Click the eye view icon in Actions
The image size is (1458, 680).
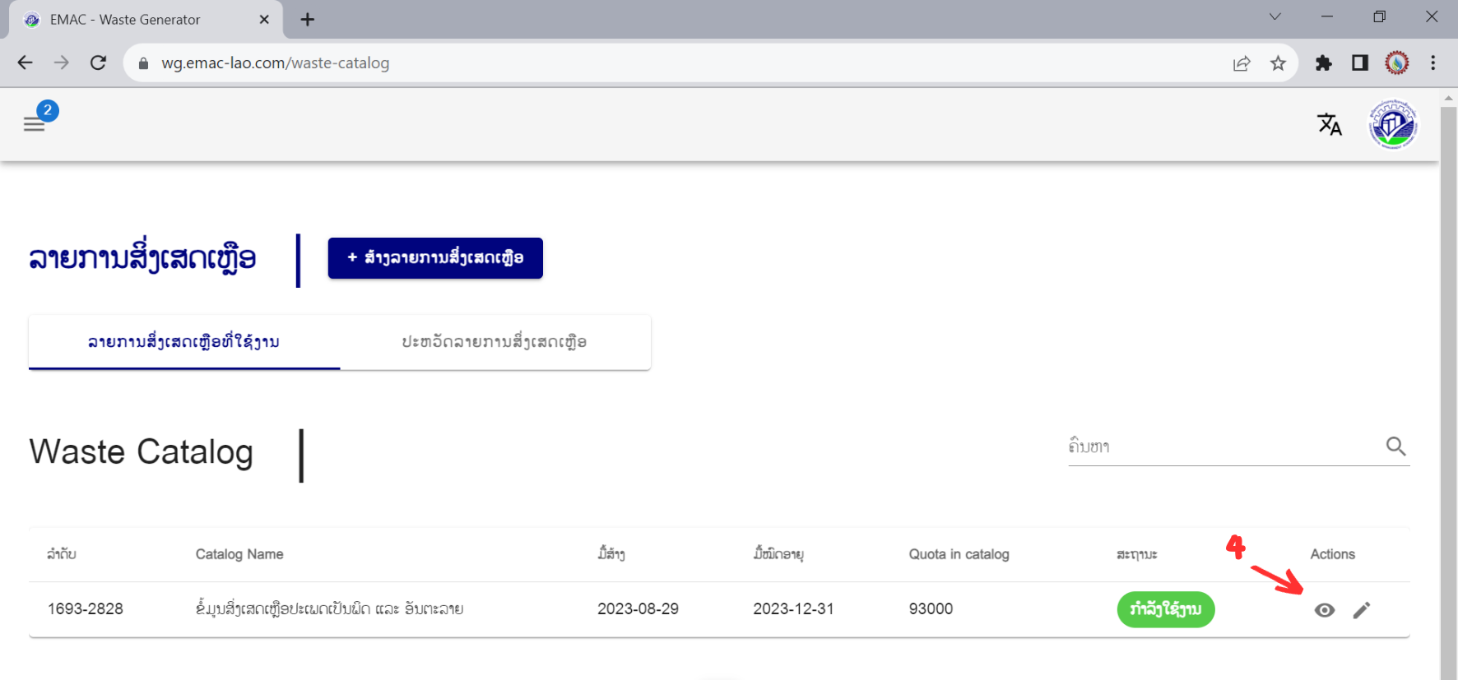[1324, 610]
